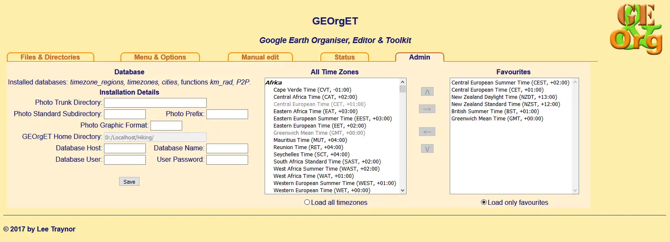Viewport: 670px width, 242px height.
Task: Select the Admin tab
Action: (419, 57)
